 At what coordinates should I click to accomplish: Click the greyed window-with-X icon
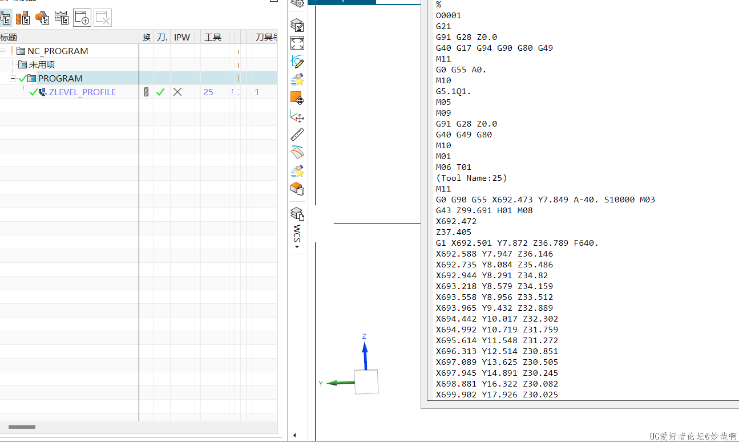click(102, 18)
